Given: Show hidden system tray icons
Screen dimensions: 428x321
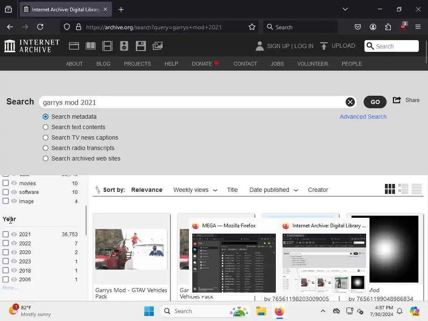Looking at the screenshot, I should coord(323,311).
